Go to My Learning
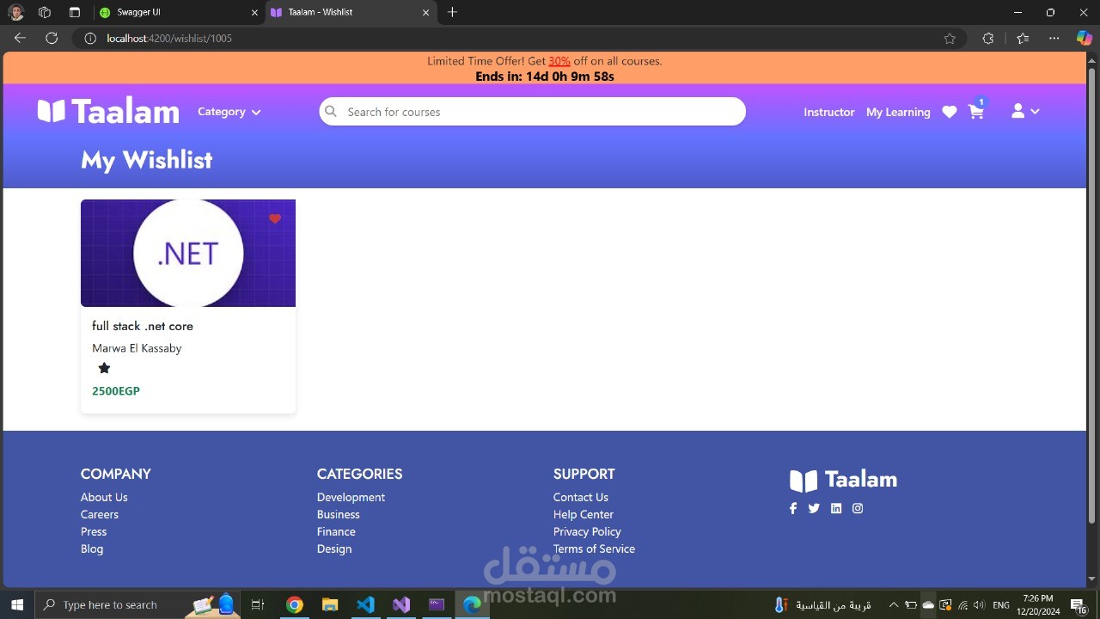Screen dimensions: 1100x619 [x=898, y=112]
